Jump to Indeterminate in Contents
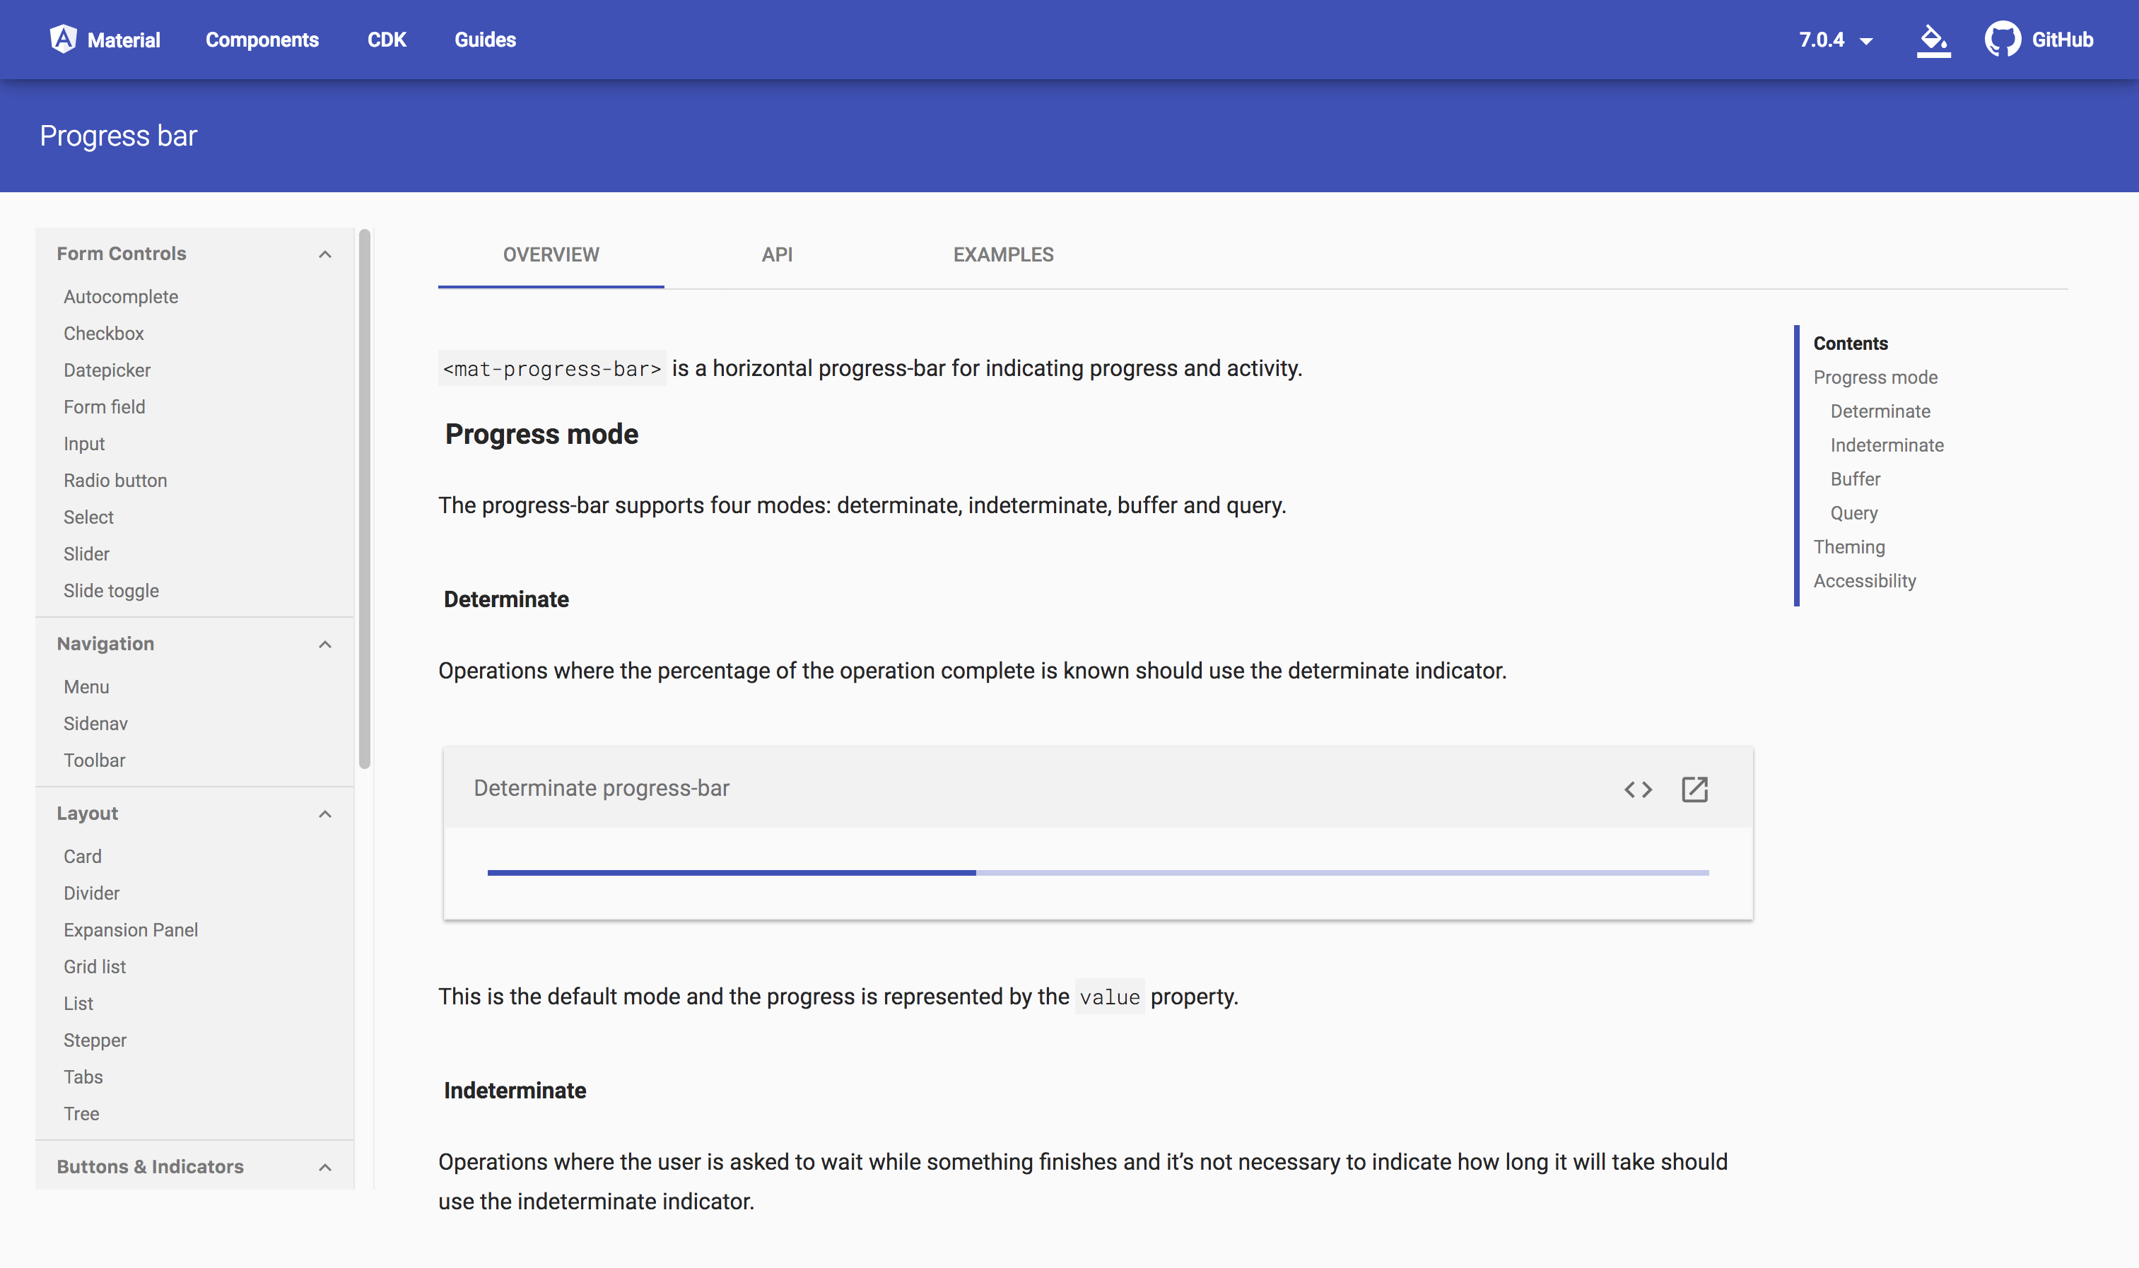Screen dimensions: 2139x1268 pyautogui.click(x=1886, y=445)
